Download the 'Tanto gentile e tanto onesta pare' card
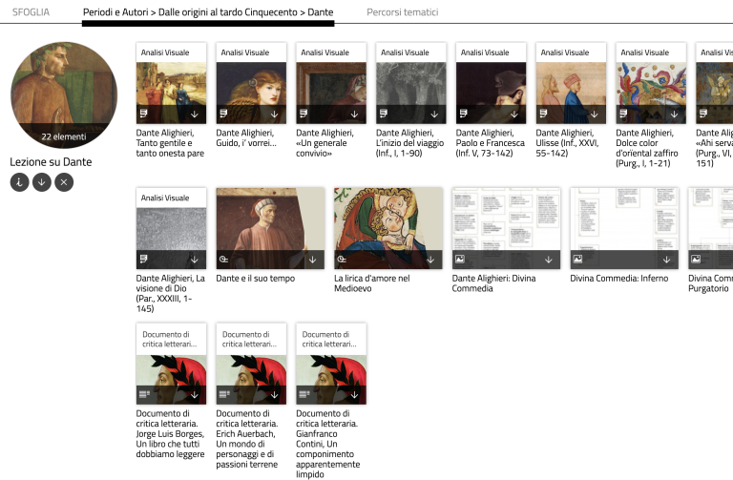The width and height of the screenshot is (733, 480). (x=194, y=114)
